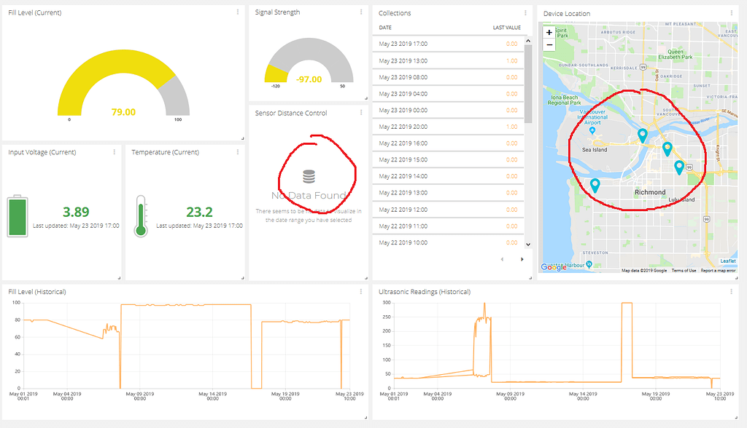Open Device Location widget options menu
This screenshot has width=747, height=428.
pos(732,13)
